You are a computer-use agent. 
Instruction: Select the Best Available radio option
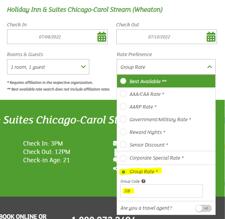[x=123, y=81]
